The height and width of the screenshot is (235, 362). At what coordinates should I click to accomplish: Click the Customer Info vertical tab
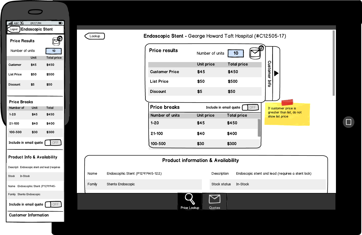[x=269, y=74]
